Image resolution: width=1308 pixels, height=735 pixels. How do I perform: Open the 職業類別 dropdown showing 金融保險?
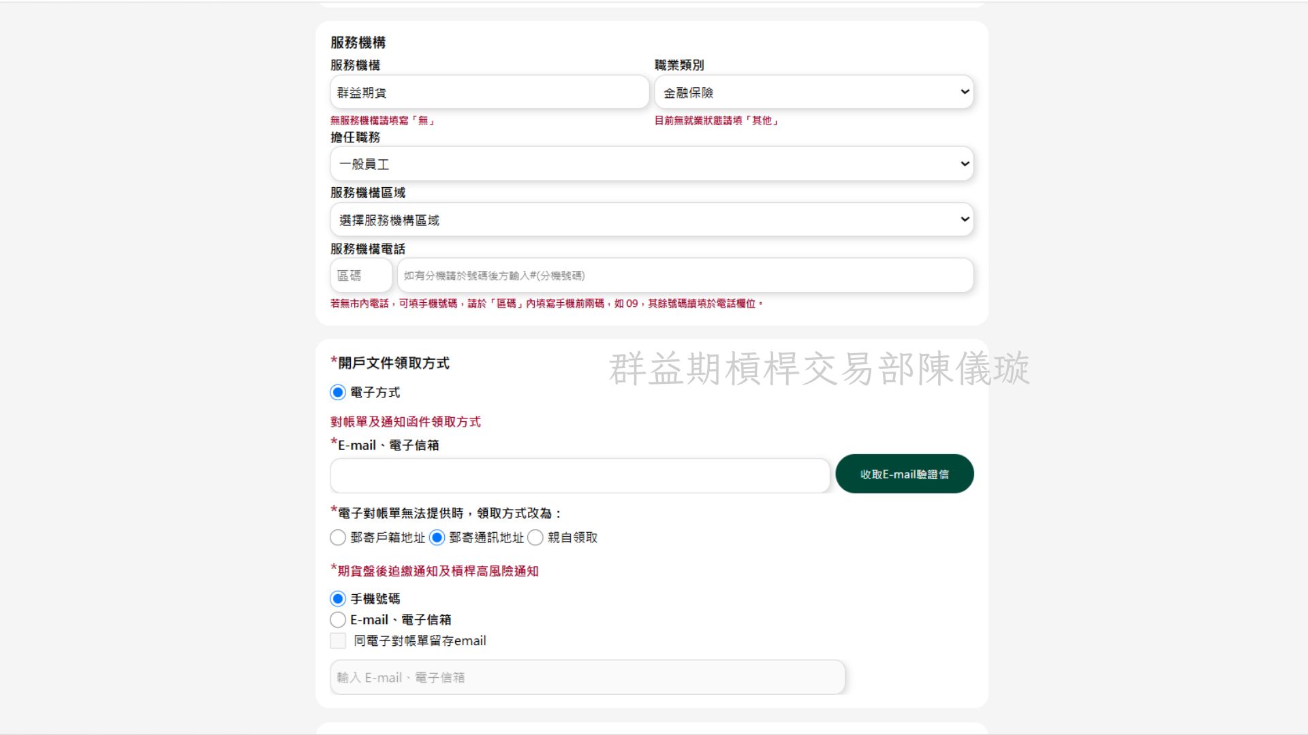point(813,92)
